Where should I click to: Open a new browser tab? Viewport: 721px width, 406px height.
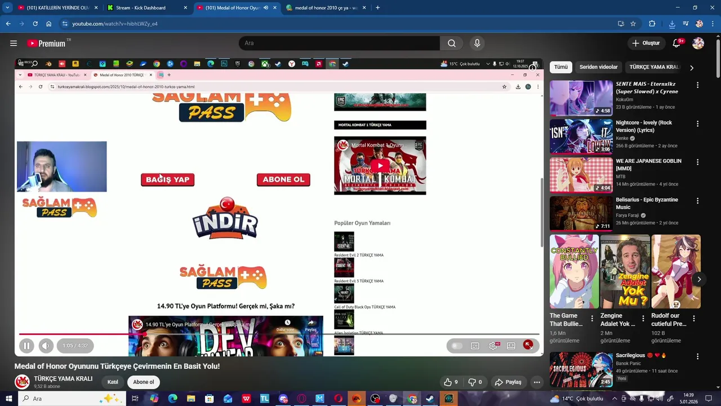377,8
